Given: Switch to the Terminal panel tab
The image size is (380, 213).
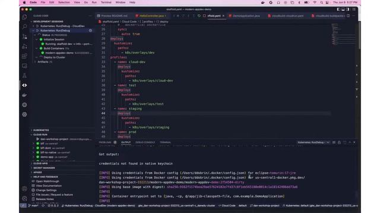Looking at the screenshot, I should point(165,143).
